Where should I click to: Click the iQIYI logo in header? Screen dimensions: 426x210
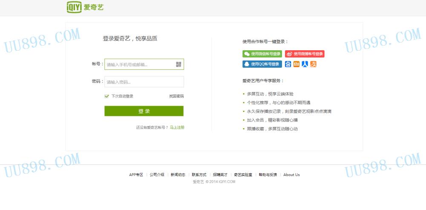click(x=85, y=7)
